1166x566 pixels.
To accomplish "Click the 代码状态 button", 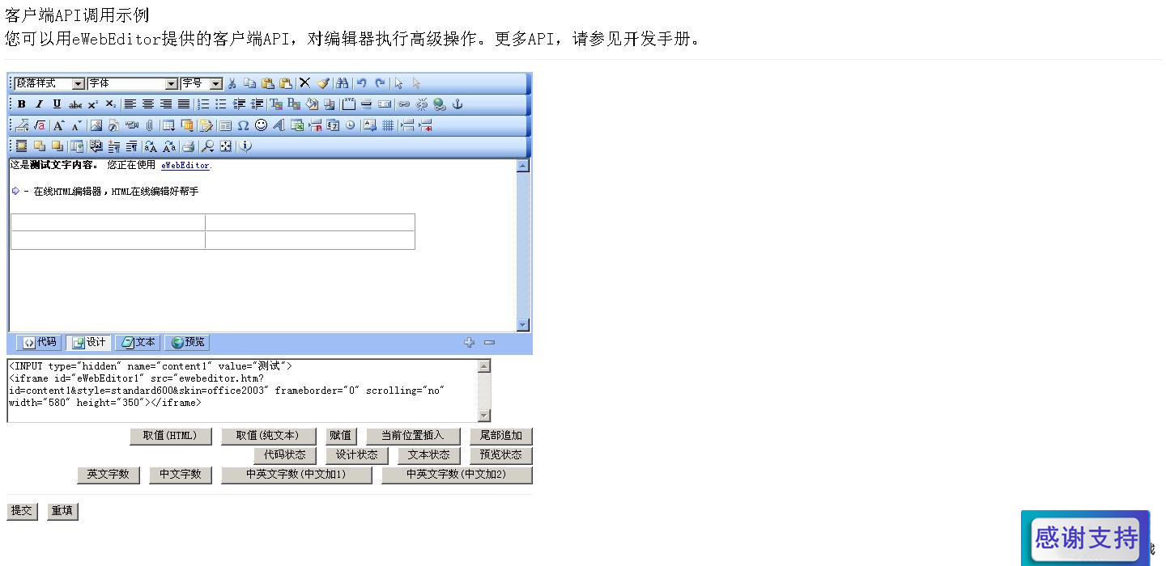I will tap(285, 455).
